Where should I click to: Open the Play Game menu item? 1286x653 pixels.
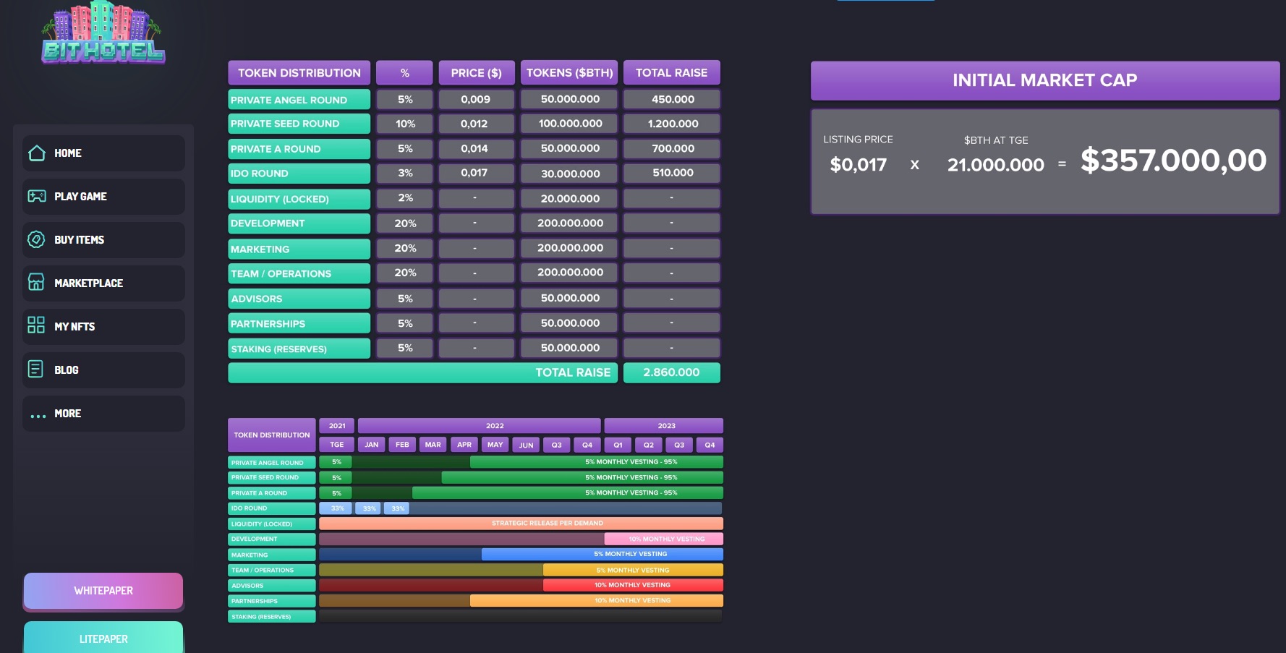tap(103, 197)
